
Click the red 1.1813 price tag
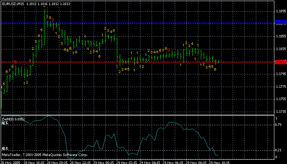pos(280,62)
